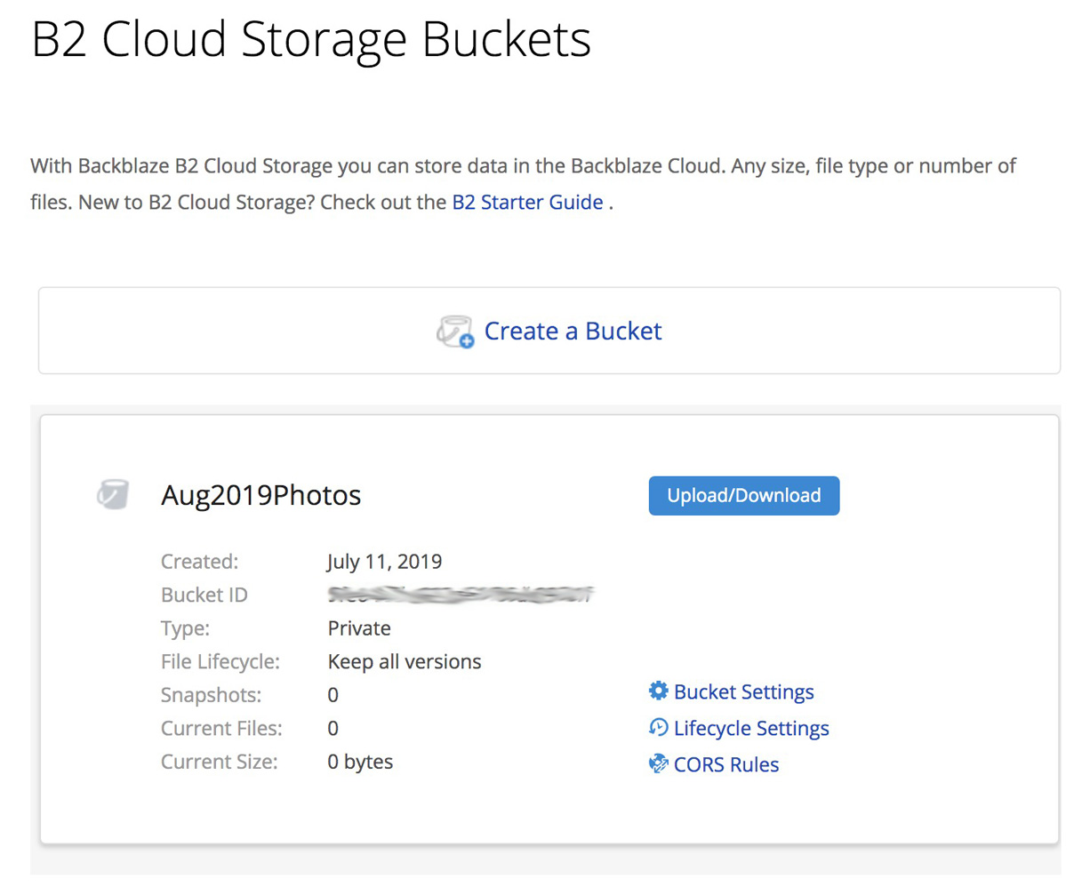Open Bucket Settings for Aug2019Photos
1090x887 pixels.
[743, 691]
